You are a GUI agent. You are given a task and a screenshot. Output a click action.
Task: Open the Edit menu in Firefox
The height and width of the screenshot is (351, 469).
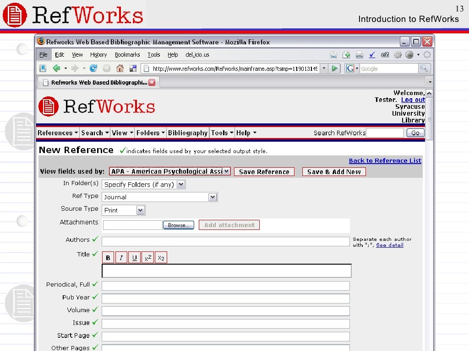point(60,55)
